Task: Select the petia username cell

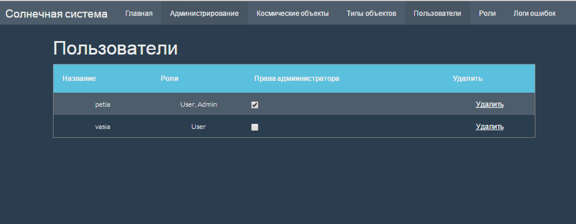Action: point(102,104)
